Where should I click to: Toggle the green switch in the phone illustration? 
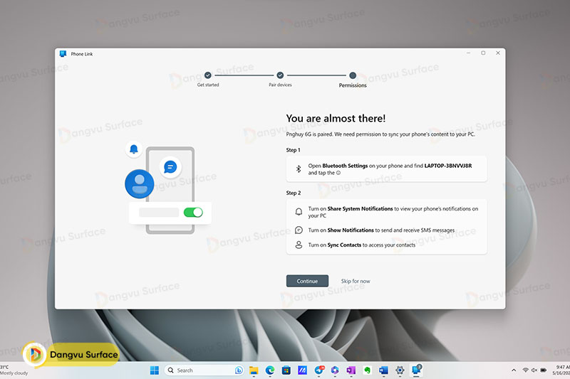click(x=193, y=212)
